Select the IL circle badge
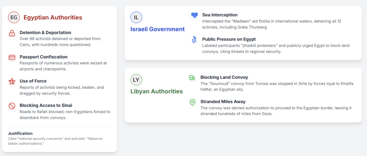The height and width of the screenshot is (156, 367). click(x=136, y=17)
